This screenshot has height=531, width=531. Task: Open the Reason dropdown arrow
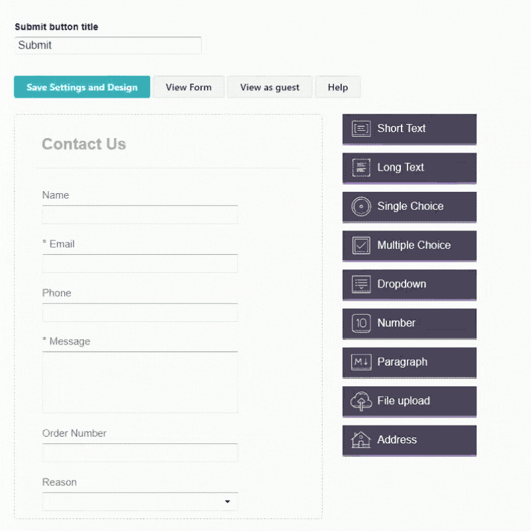(228, 502)
